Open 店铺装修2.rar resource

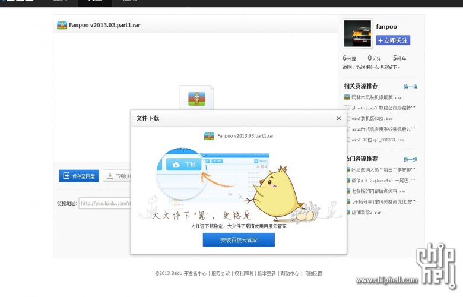click(366, 212)
